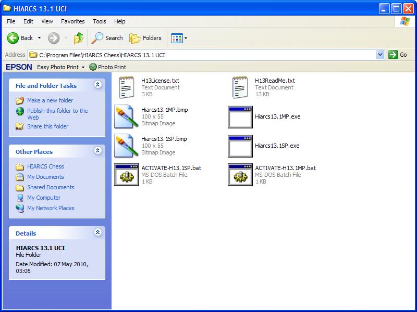Select the ACTIVATE-H13.1MP.bat batch file icon
417x312 pixels.
(x=240, y=175)
